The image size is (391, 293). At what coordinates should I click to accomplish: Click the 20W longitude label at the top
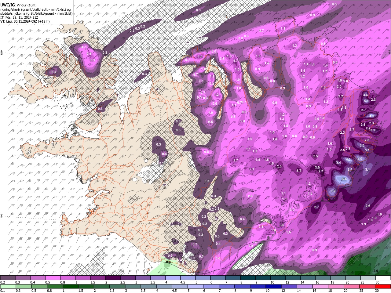tap(162, 2)
